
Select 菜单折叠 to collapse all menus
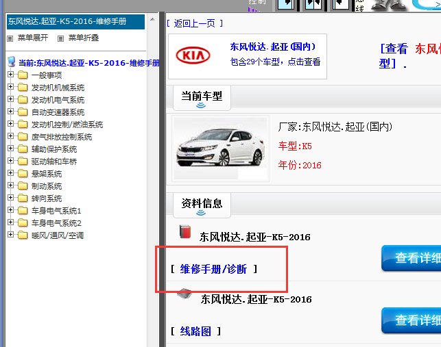(x=84, y=38)
